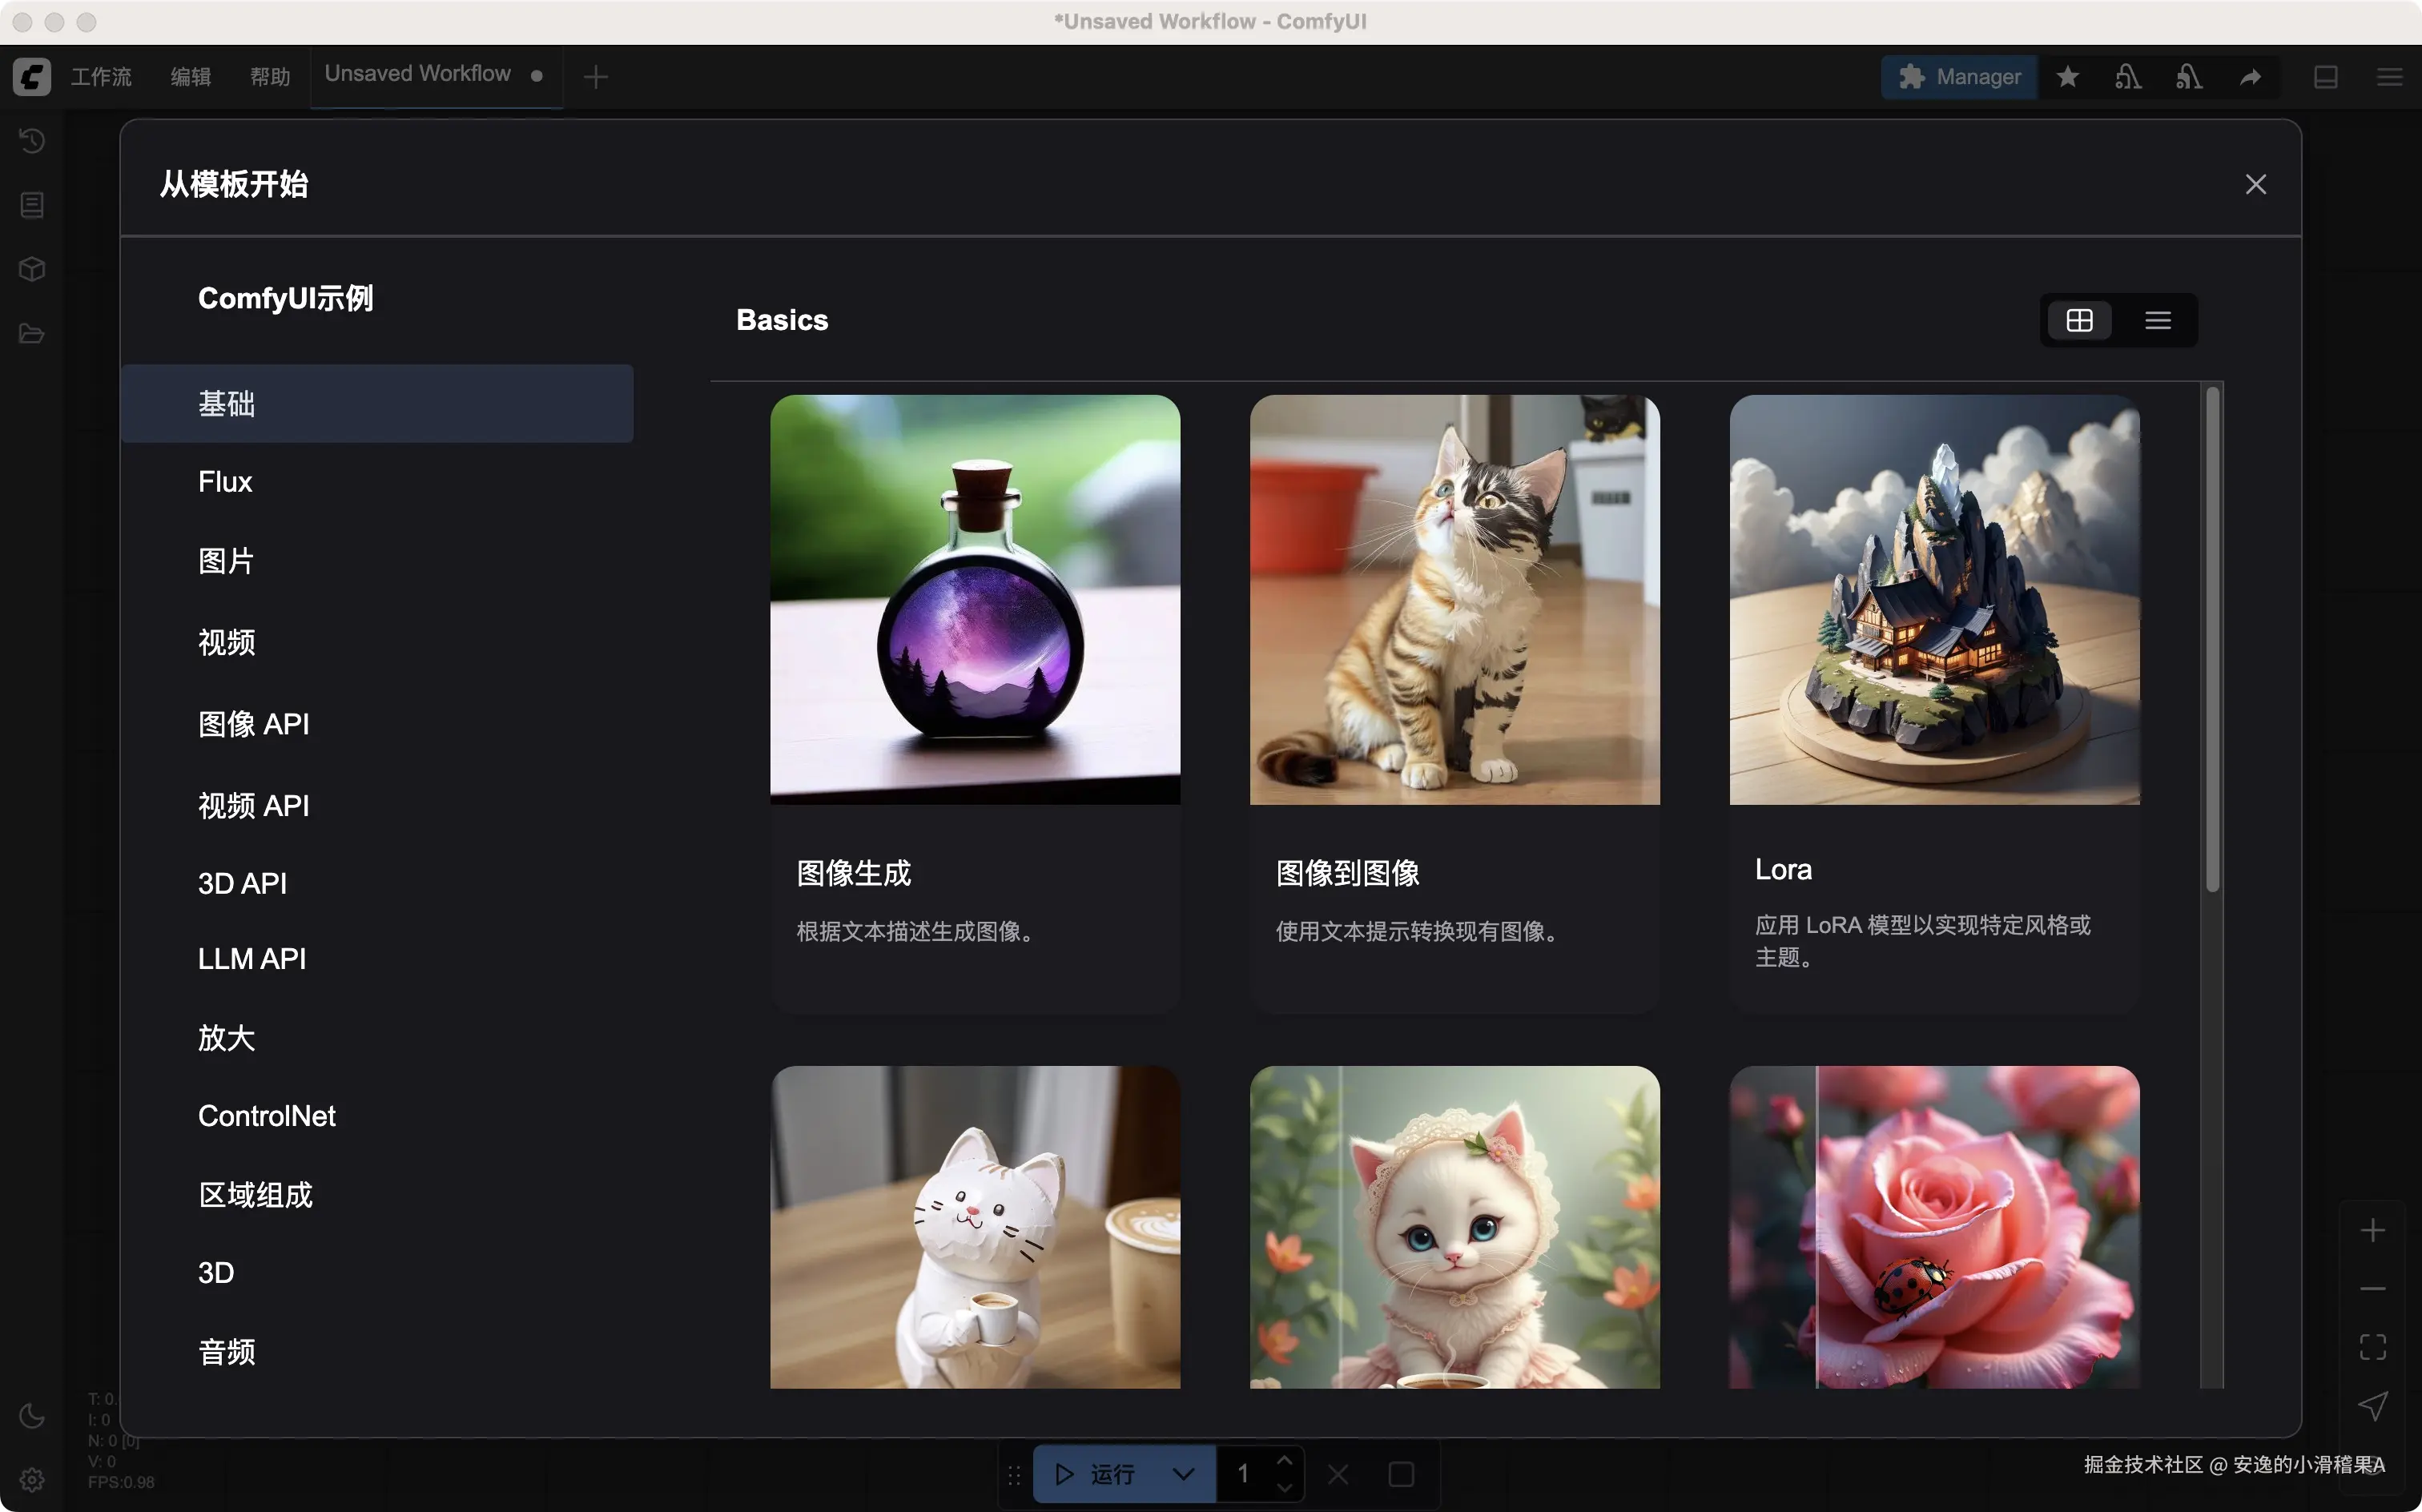Click the template list vertical scrollbar
The height and width of the screenshot is (1512, 2422).
click(2212, 640)
